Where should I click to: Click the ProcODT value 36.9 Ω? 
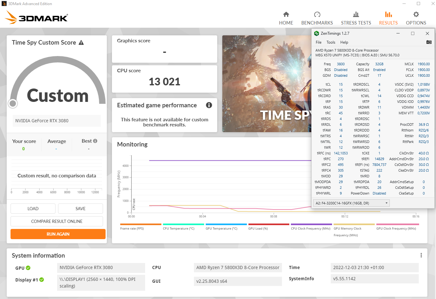(x=424, y=125)
